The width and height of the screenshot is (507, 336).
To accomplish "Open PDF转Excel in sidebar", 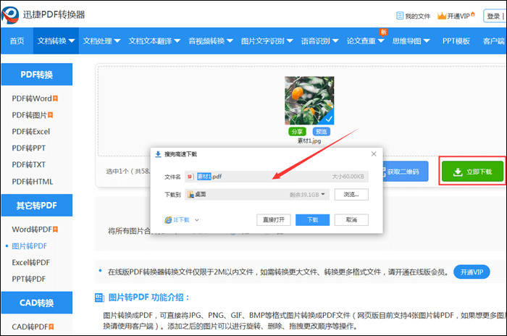I will tap(30, 131).
